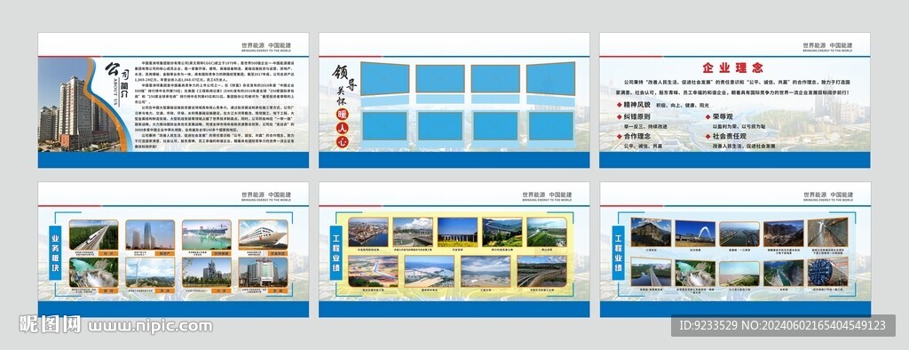The image size is (909, 350).
Task: Select the 领导关怀 title text
Action: coord(344,86)
